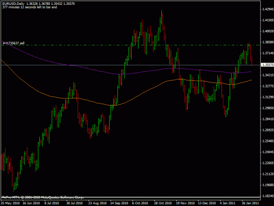Click the 26 Jan 2011 date label

(250, 203)
